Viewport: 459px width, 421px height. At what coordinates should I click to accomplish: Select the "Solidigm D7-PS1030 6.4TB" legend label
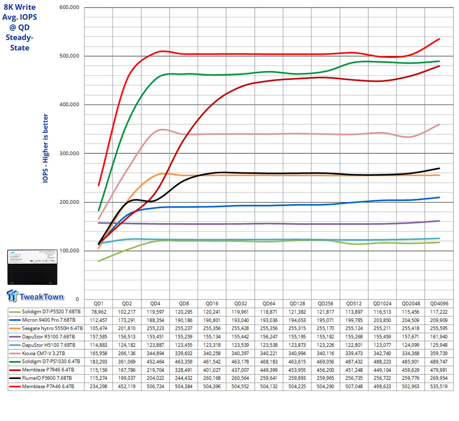(x=51, y=361)
